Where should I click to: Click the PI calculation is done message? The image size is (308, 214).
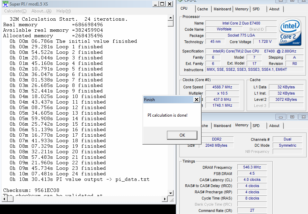click(x=167, y=115)
